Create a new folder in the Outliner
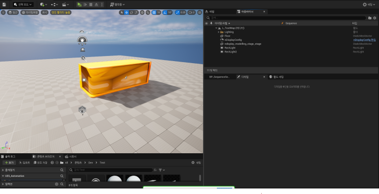This screenshot has width=379, height=194. point(370,18)
